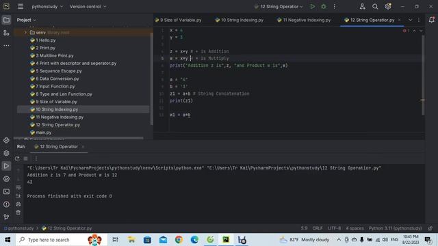438x246 pixels.
Task: Open 1 Hello.py in project tree
Action: coord(42,40)
